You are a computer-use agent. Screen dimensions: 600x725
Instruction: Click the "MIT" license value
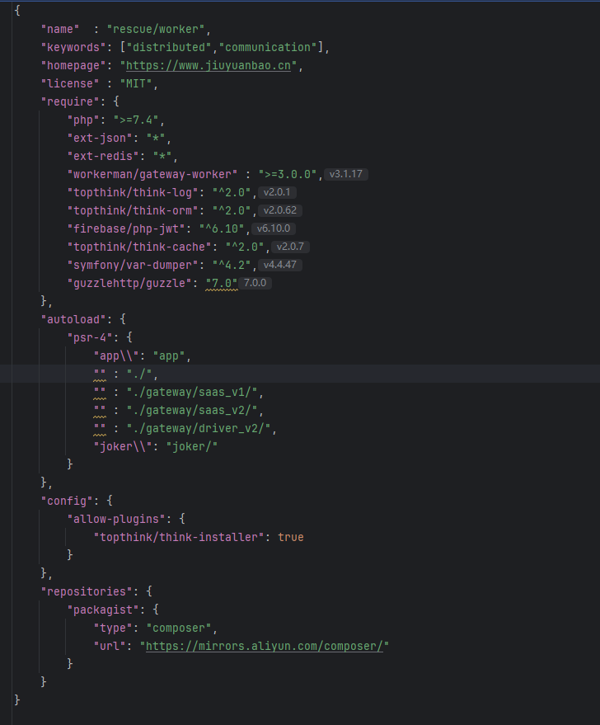click(136, 83)
